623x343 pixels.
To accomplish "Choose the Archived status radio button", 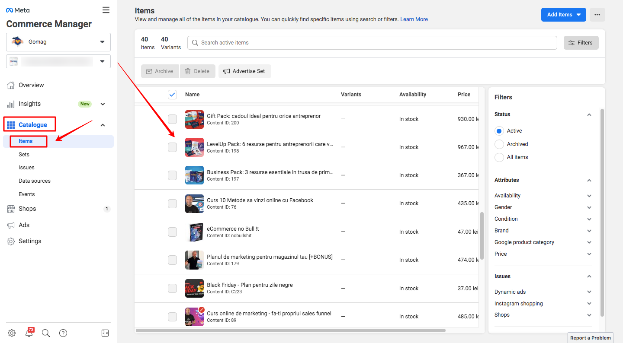I will tap(499, 144).
